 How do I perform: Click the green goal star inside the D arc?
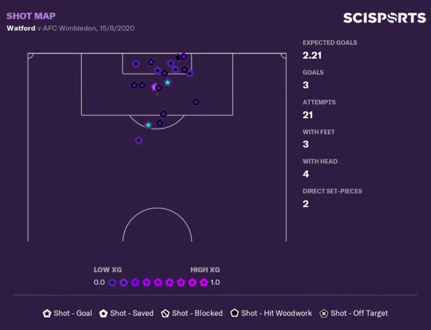148,125
